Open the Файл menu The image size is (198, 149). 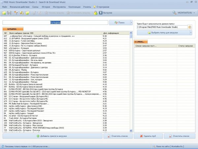[x=5, y=7]
